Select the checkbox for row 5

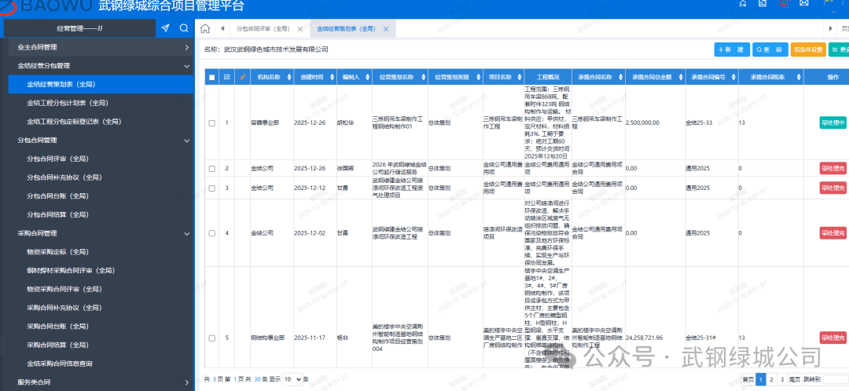click(211, 338)
